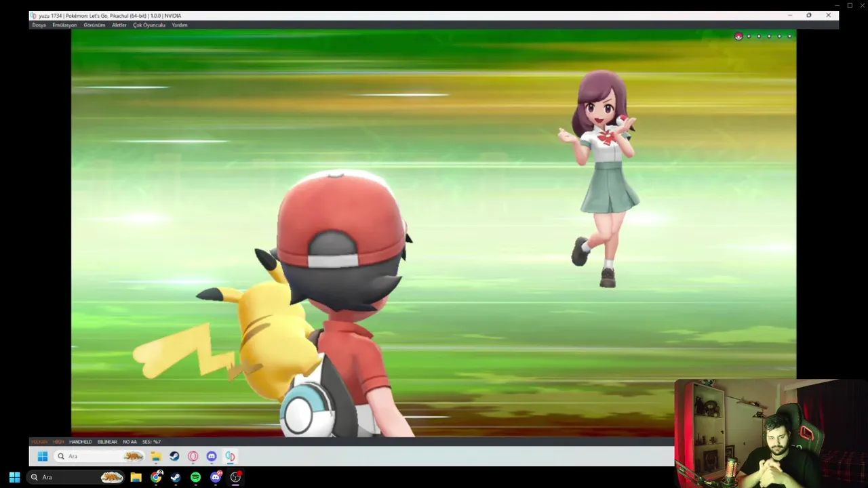Click the SES: %7 volume status button

(151, 442)
